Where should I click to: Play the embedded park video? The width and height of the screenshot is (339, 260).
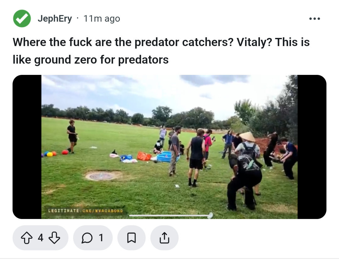[169, 147]
